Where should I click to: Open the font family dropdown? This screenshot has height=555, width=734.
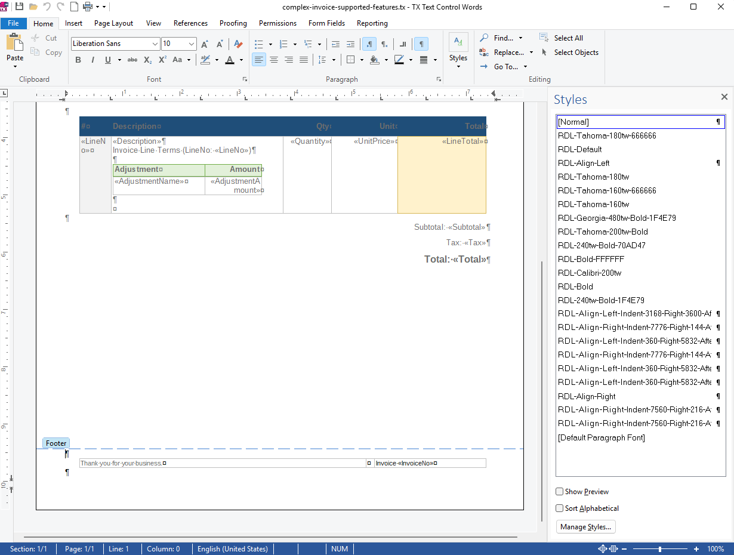click(x=155, y=44)
